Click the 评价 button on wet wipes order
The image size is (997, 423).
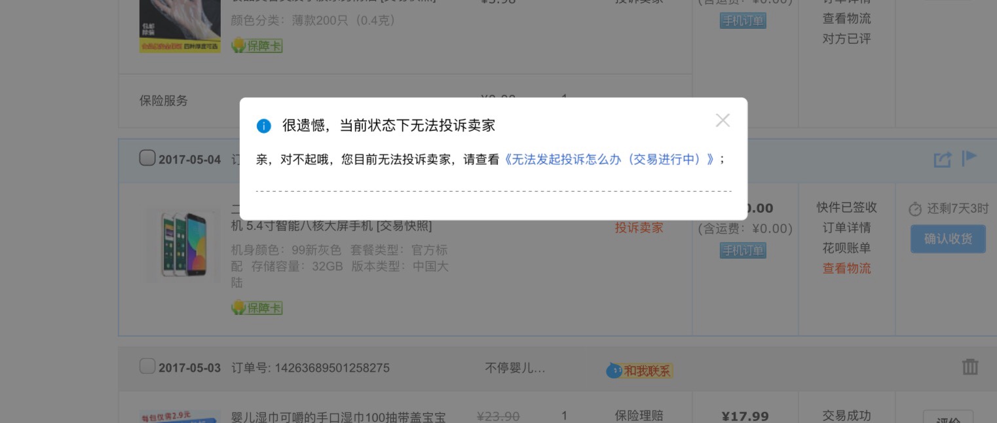[948, 417]
